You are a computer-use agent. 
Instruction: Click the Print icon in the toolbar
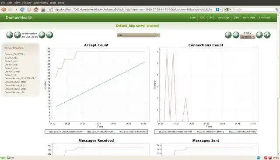[x=43, y=10]
